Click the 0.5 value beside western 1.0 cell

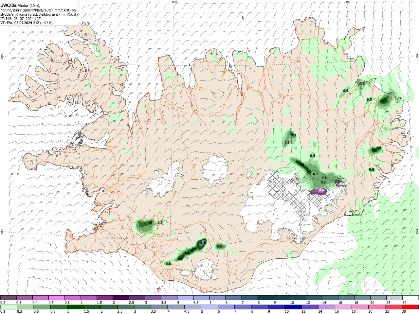pyautogui.click(x=160, y=222)
